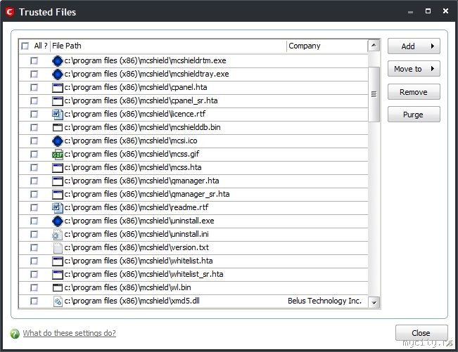Click the green help question mark icon

click(15, 333)
